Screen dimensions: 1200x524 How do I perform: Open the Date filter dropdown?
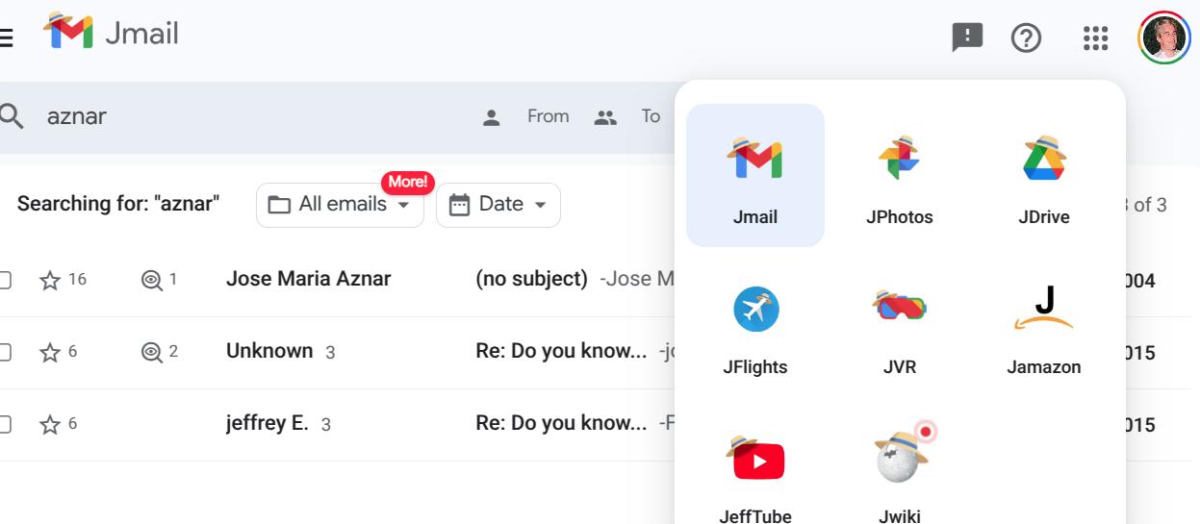(498, 205)
